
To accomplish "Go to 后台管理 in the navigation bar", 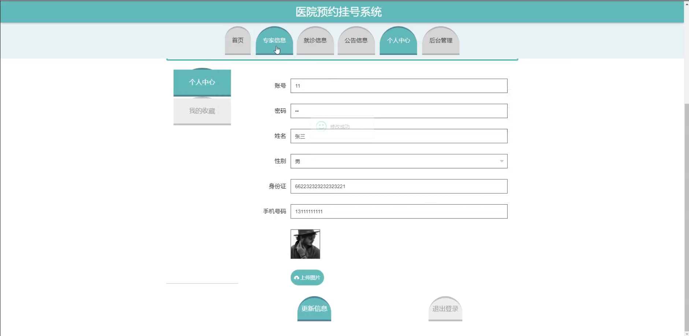I will [x=441, y=40].
